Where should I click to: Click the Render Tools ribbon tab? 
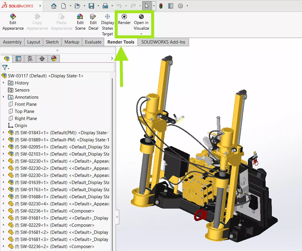click(x=121, y=42)
